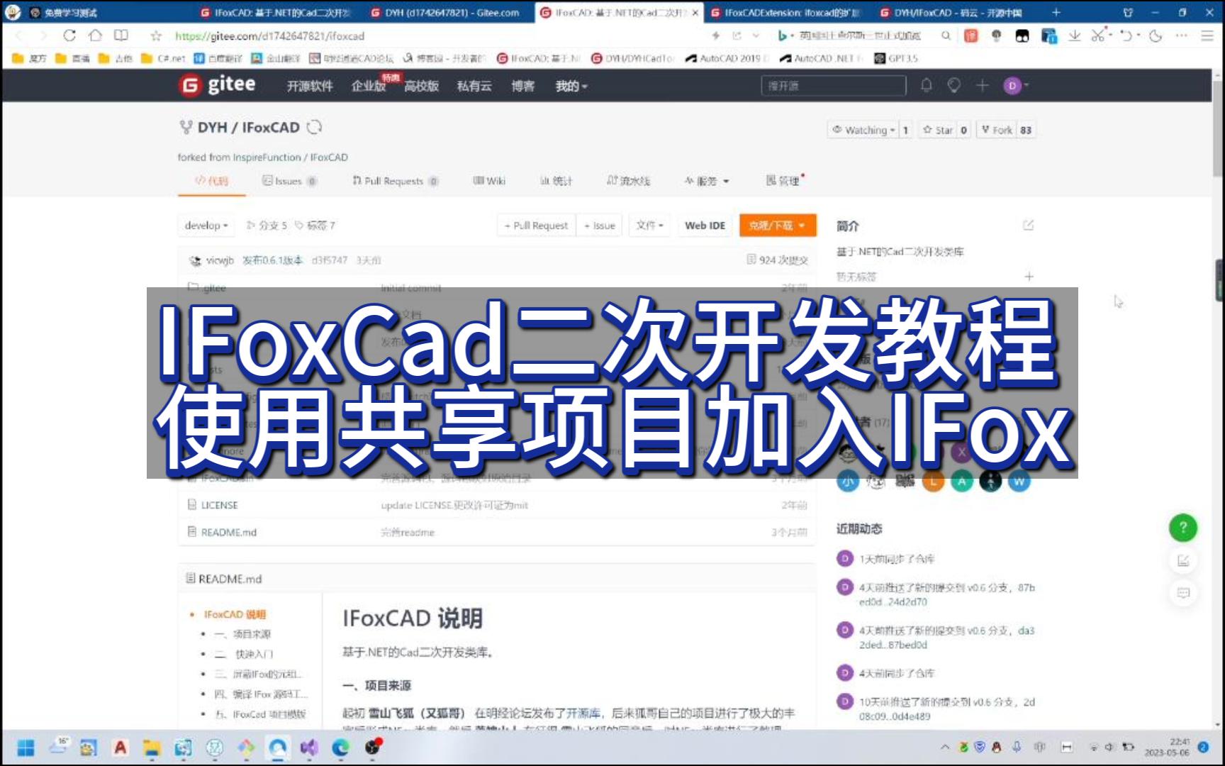This screenshot has width=1225, height=766.
Task: Open the user avatar D menu
Action: [1015, 86]
